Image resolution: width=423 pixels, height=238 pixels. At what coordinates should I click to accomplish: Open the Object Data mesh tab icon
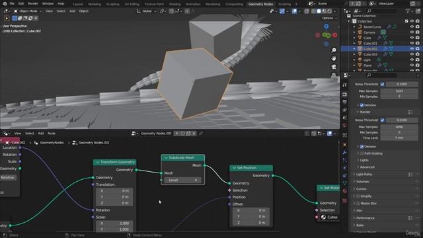(345, 183)
